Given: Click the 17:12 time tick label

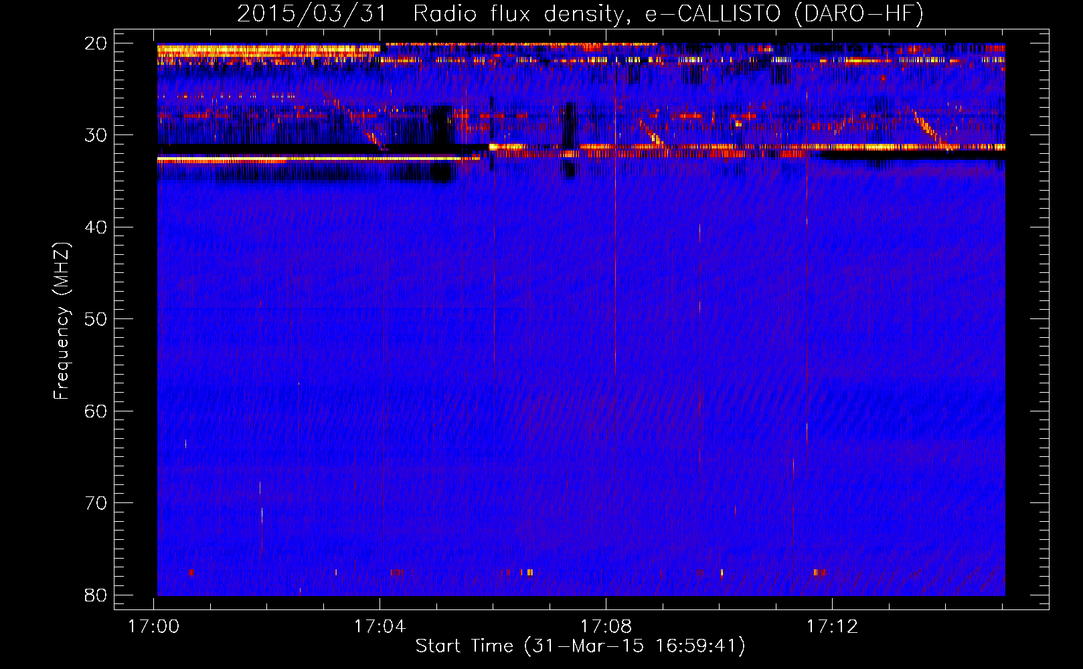Looking at the screenshot, I should click(832, 627).
